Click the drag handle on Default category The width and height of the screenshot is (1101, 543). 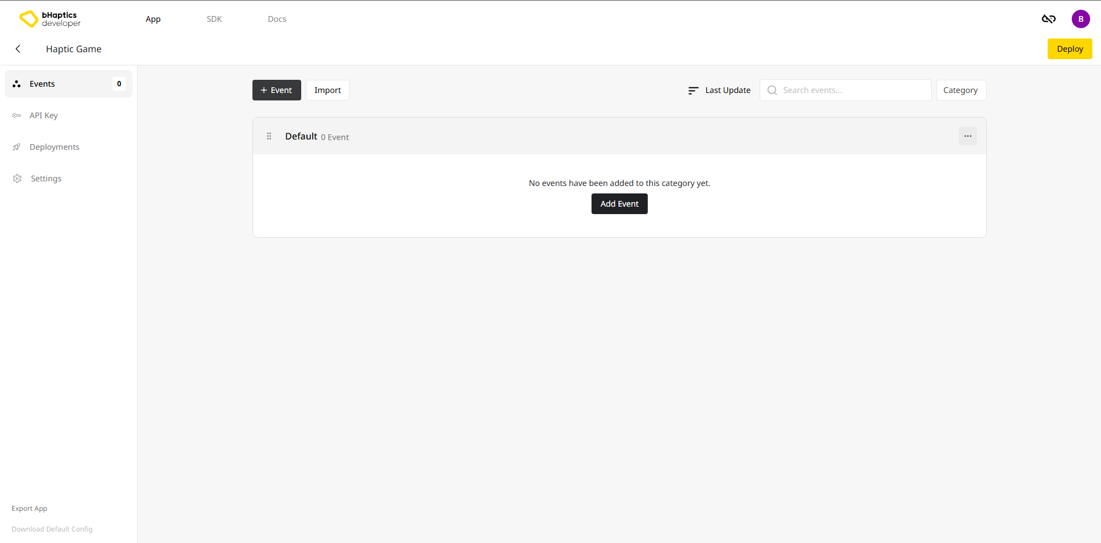click(x=269, y=136)
